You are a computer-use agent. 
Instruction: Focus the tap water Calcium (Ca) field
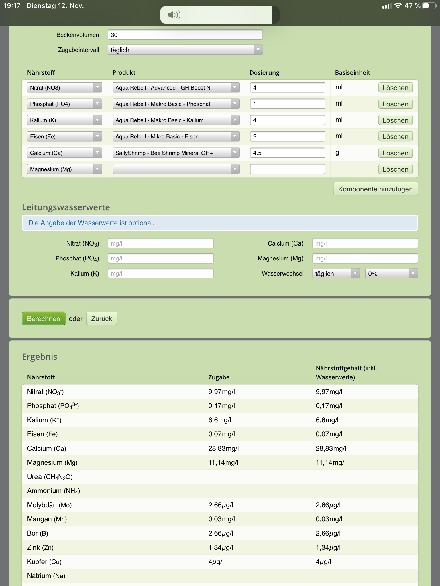click(365, 243)
